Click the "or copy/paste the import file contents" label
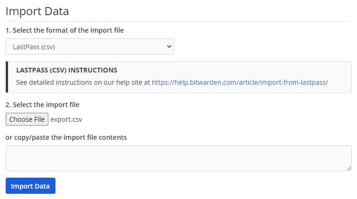 click(66, 137)
